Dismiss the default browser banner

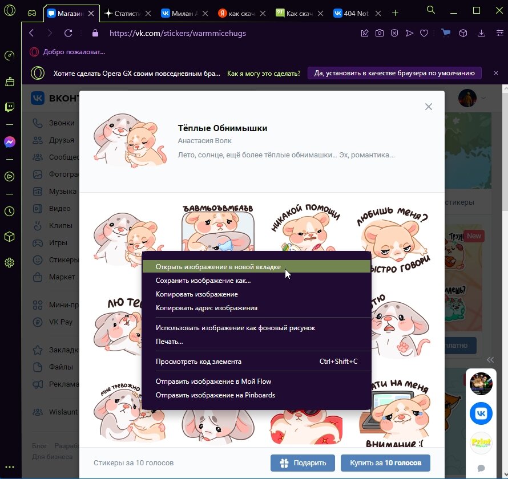tap(495, 73)
